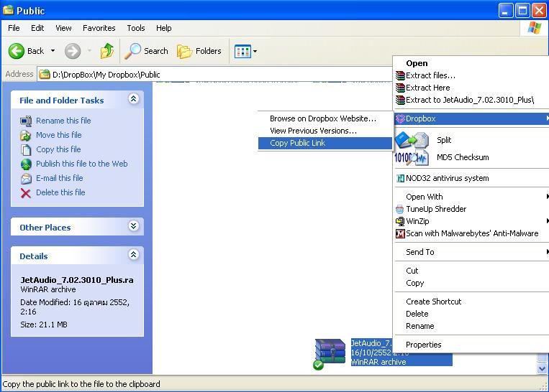This screenshot has height=392, width=549.
Task: Choose Browse on Dropbox Website
Action: [x=325, y=118]
